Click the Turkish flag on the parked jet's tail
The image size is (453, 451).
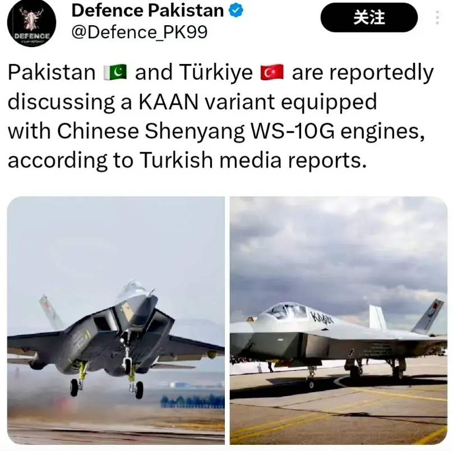pyautogui.click(x=436, y=306)
